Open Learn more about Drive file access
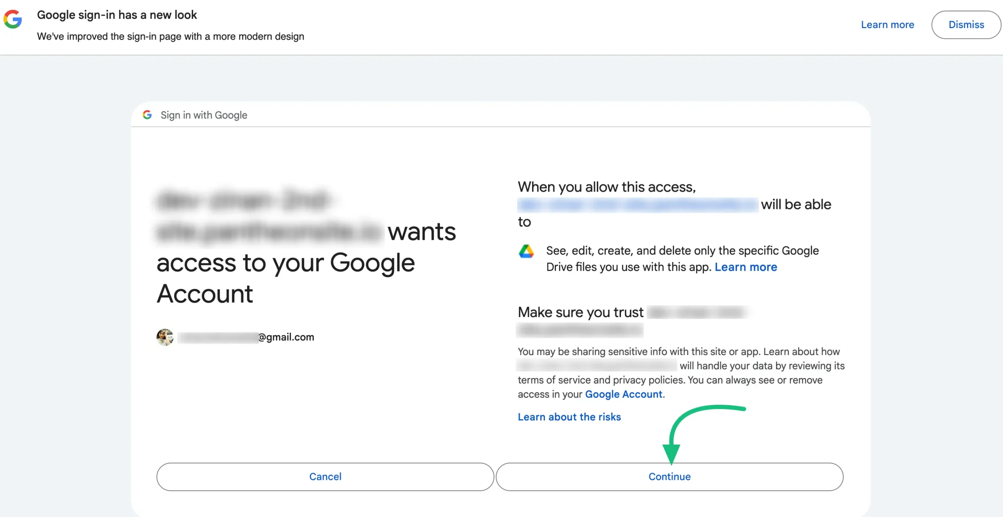1003x517 pixels. tap(746, 267)
